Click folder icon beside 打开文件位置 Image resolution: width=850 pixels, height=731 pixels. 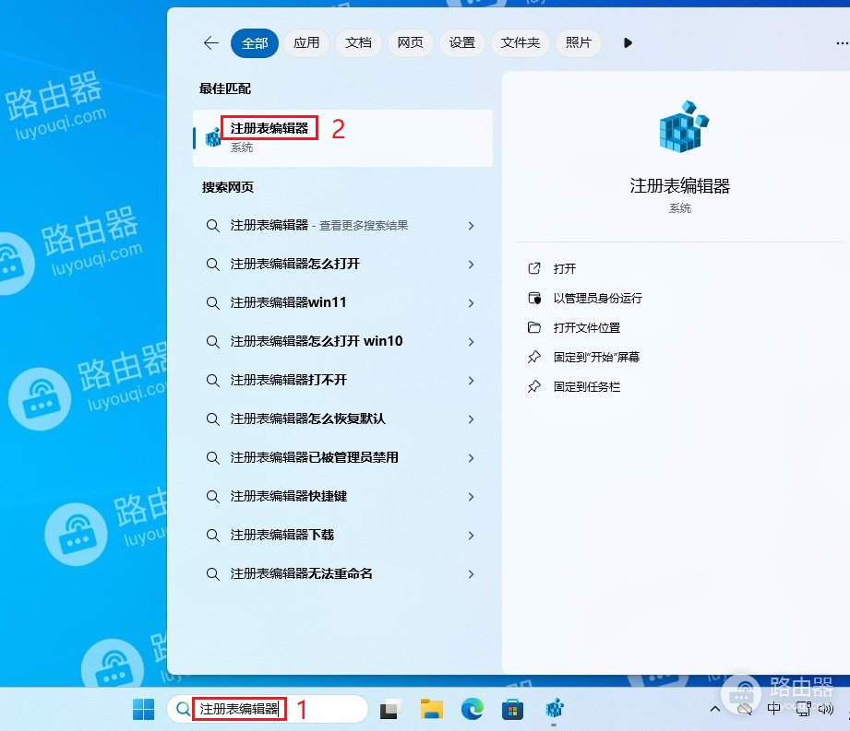point(534,327)
